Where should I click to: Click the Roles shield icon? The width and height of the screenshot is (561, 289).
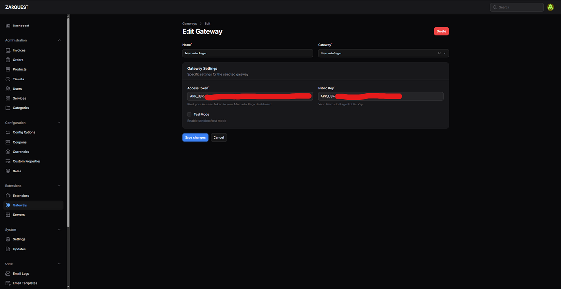[x=8, y=171]
